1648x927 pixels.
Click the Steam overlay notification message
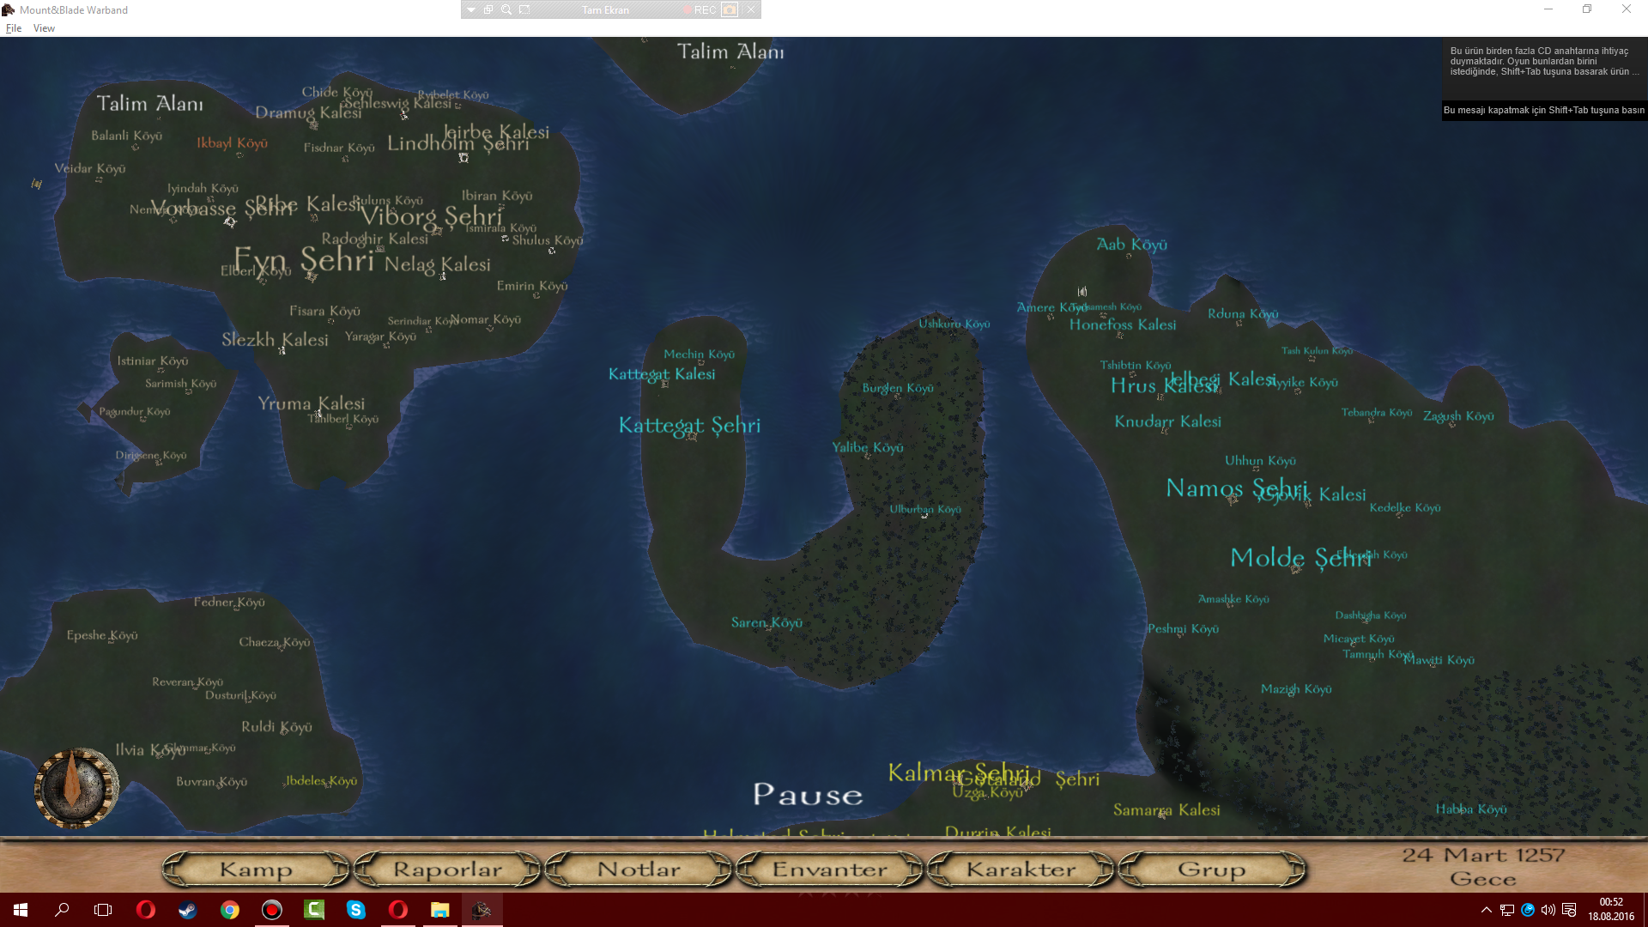[x=1544, y=62]
